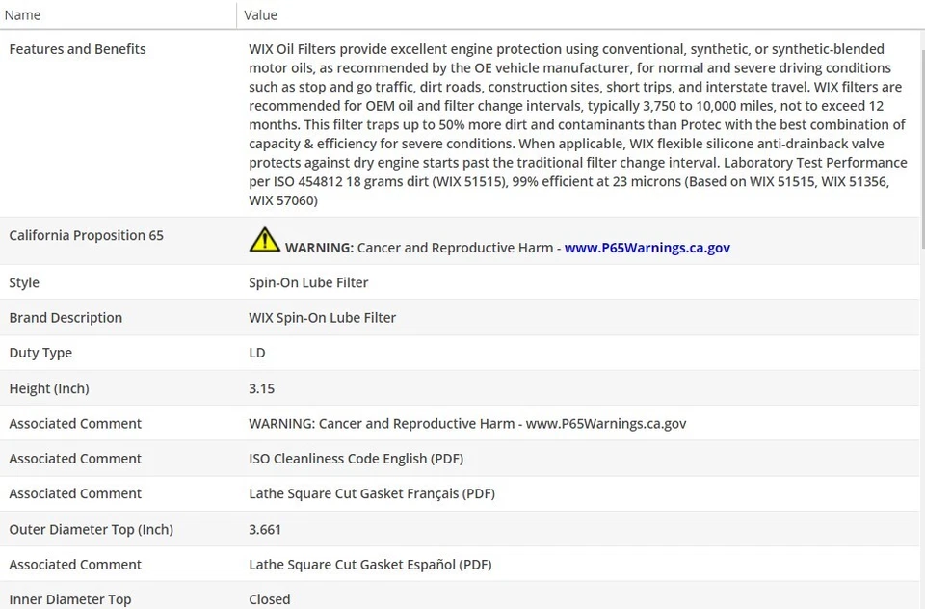Click the Value column header
The height and width of the screenshot is (609, 925).
tap(261, 14)
